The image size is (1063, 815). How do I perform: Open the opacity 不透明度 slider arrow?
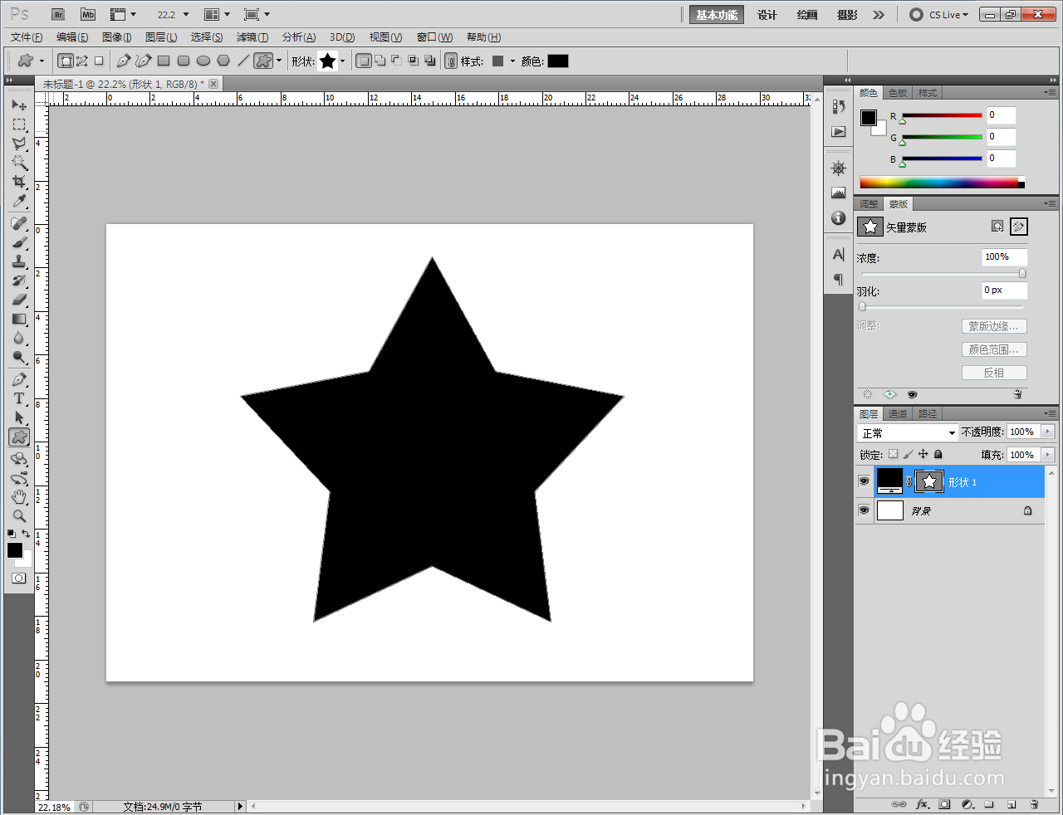(1047, 432)
